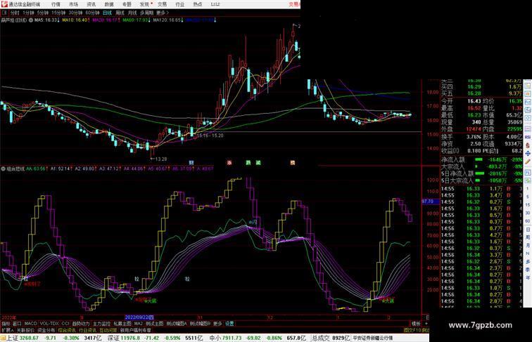Select the CCI indicator tab
Viewport: 532px width, 342px height.
click(x=65, y=324)
